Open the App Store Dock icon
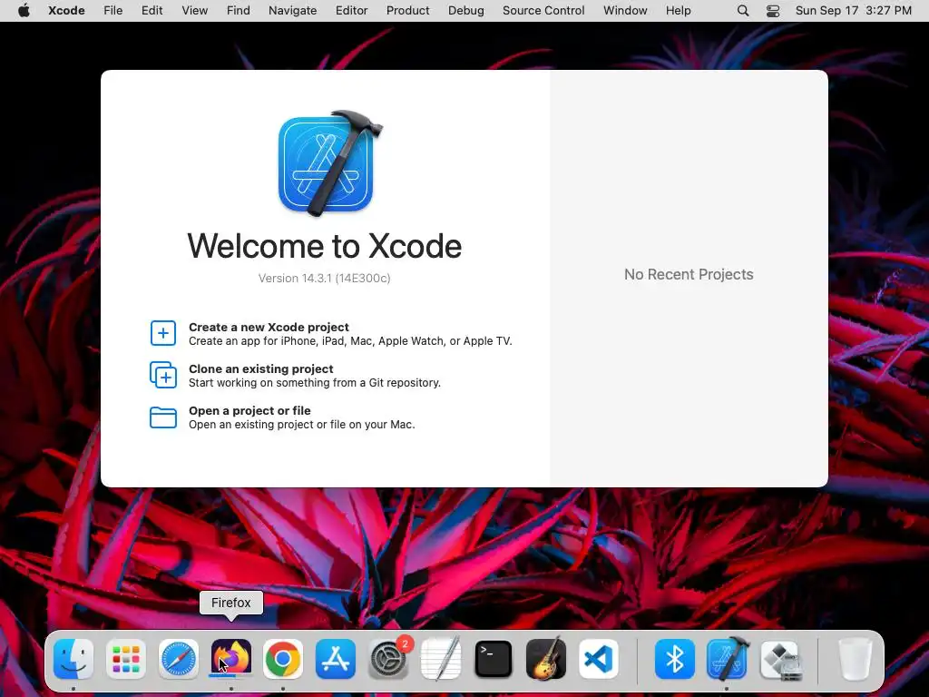Image resolution: width=929 pixels, height=697 pixels. [x=336, y=659]
